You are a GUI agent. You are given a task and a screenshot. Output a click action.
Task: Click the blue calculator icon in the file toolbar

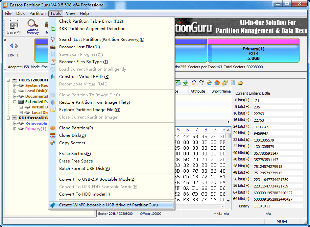point(233,83)
